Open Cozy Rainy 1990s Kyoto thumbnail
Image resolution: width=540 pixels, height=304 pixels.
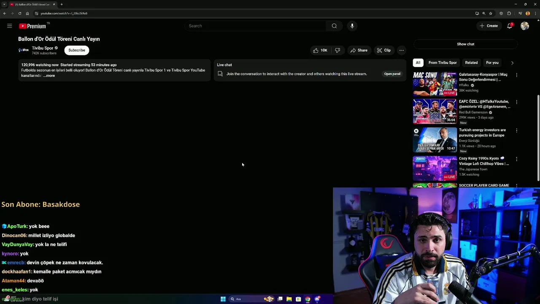click(435, 168)
